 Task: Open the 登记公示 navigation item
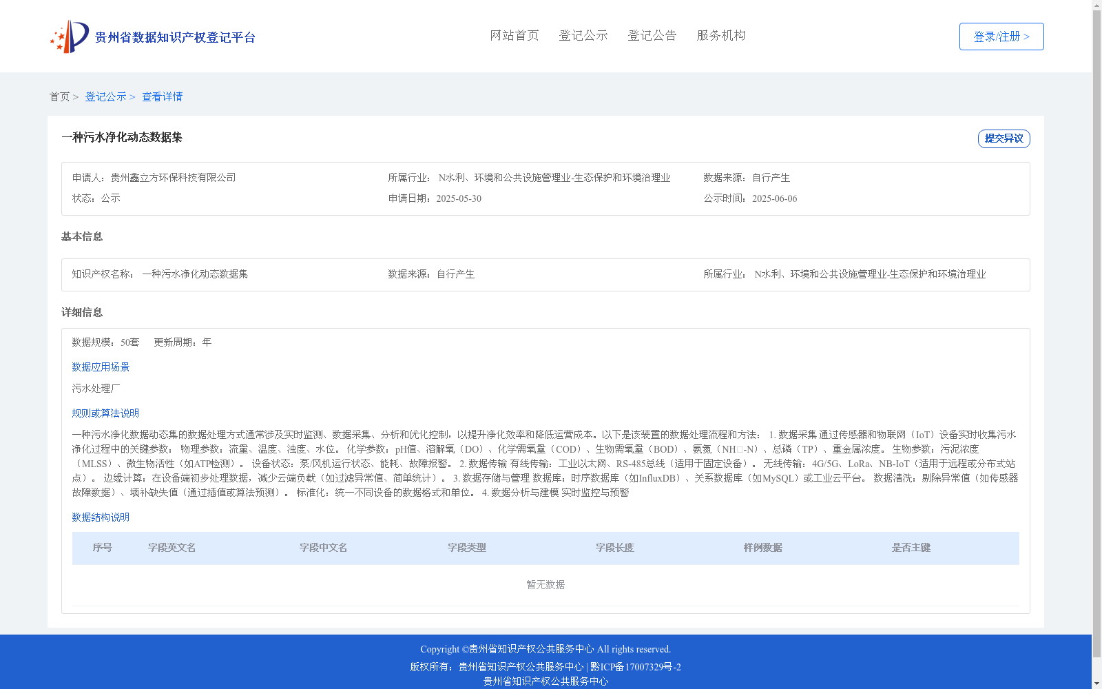coord(583,35)
